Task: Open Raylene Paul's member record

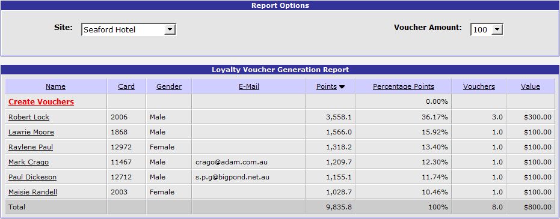Action: click(x=31, y=147)
